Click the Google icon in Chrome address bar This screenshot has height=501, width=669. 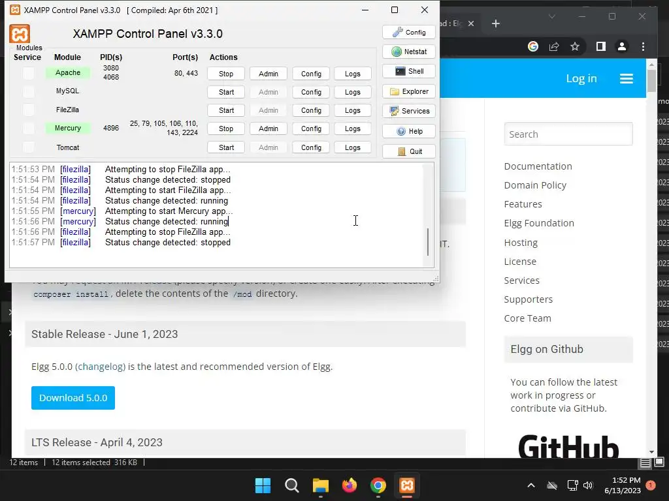pyautogui.click(x=533, y=46)
